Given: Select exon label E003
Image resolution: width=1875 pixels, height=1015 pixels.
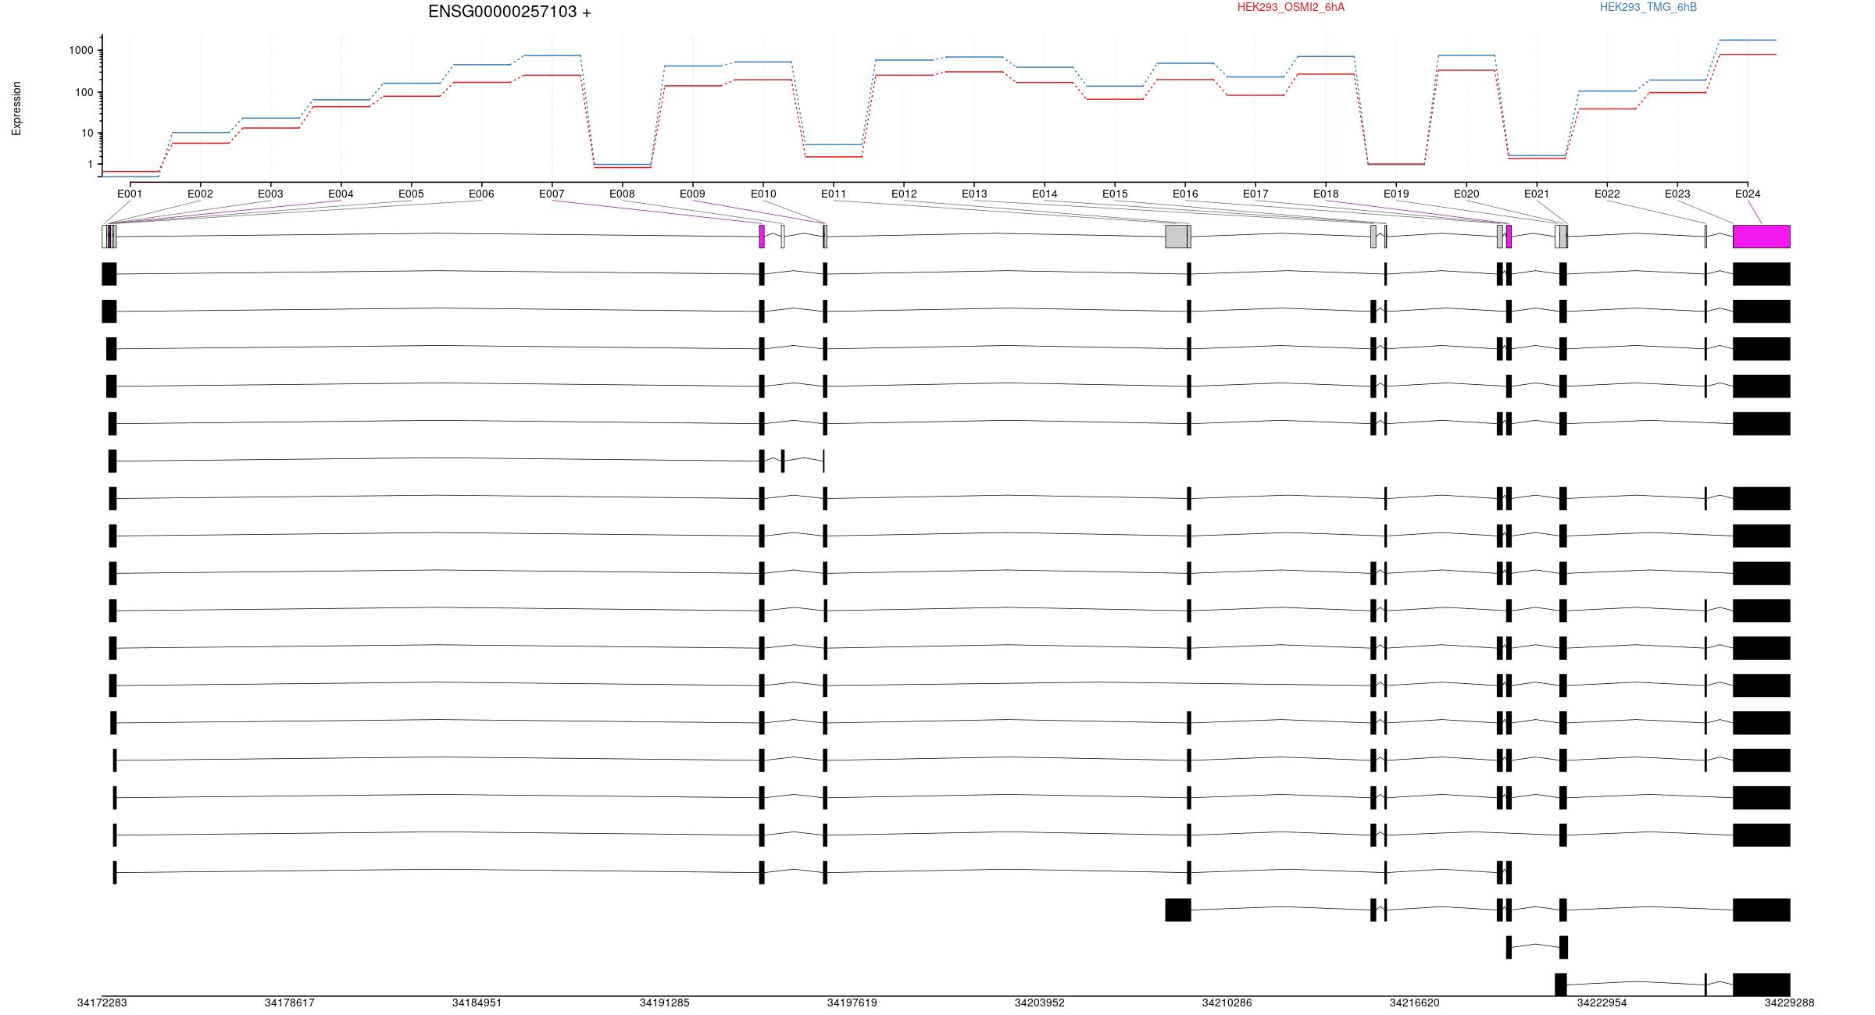Looking at the screenshot, I should tap(270, 194).
